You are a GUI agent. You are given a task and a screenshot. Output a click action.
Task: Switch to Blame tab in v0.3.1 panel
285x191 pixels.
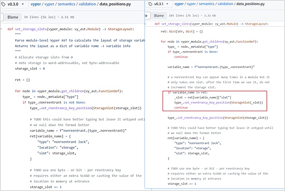160,16
